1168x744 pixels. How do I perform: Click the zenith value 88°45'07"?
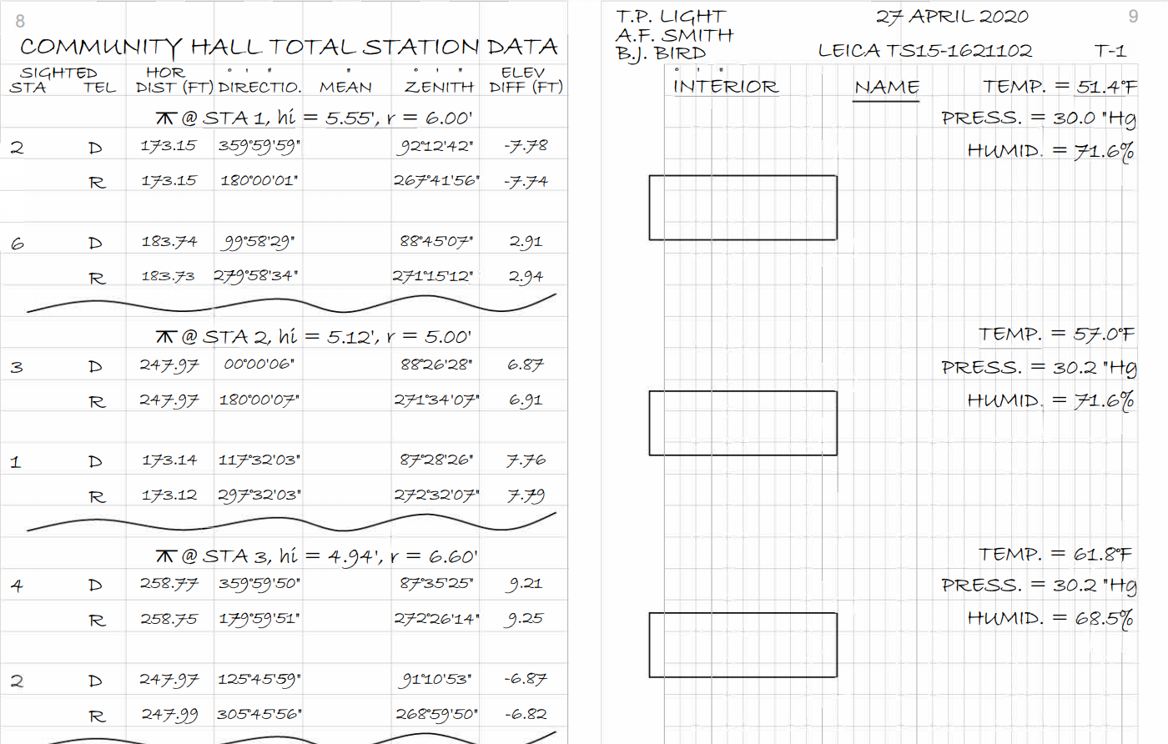coord(436,242)
